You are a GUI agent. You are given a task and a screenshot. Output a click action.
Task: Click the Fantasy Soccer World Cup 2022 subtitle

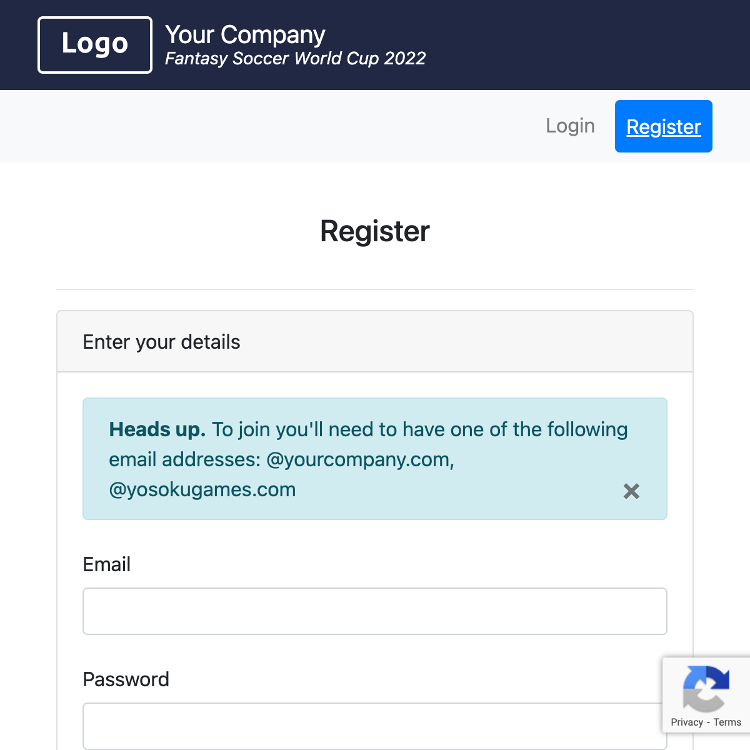click(x=295, y=59)
